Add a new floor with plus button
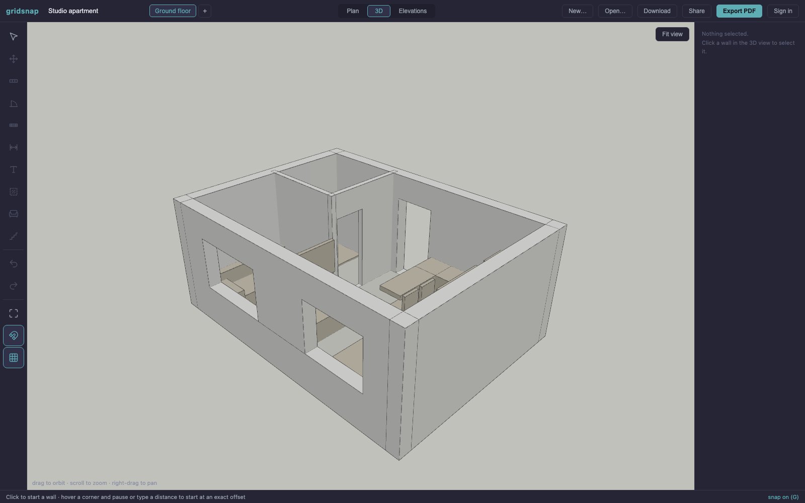Image resolution: width=805 pixels, height=503 pixels. click(x=205, y=11)
